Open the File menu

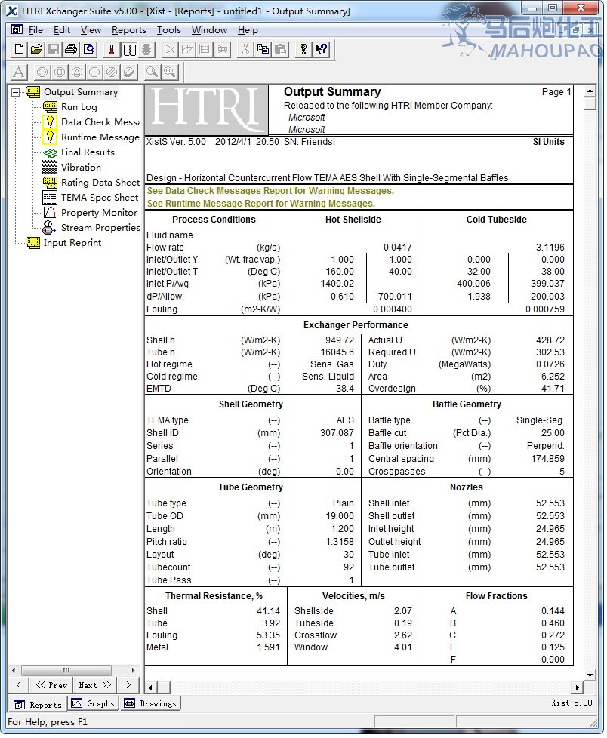35,30
